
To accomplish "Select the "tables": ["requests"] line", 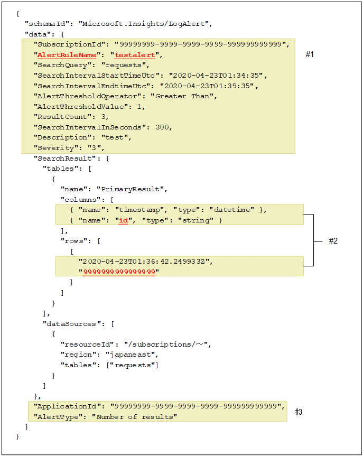I will click(x=109, y=365).
